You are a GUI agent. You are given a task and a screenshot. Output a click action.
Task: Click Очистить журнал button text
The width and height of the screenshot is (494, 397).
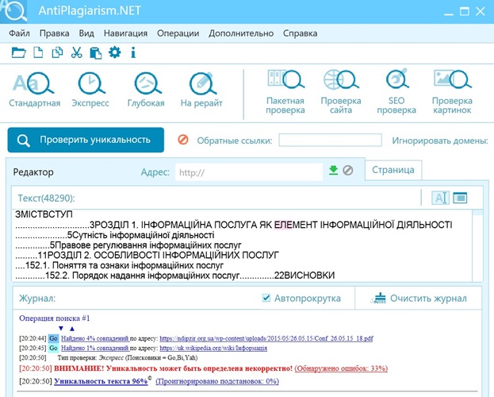point(428,299)
